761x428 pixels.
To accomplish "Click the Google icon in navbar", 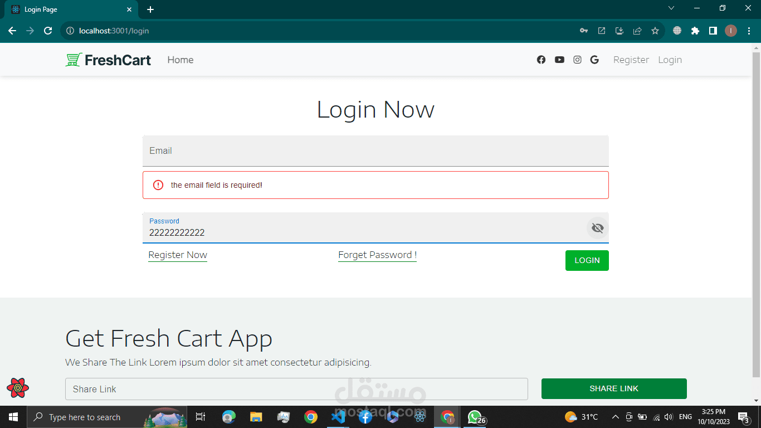I will pos(594,60).
